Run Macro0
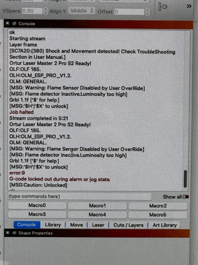The image size is (198, 265). 37,205
